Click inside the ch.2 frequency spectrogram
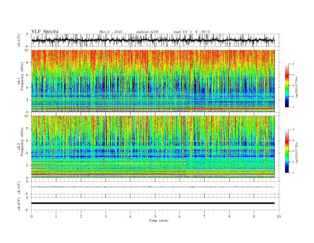Image resolution: width=314 pixels, height=243 pixels. 153,147
